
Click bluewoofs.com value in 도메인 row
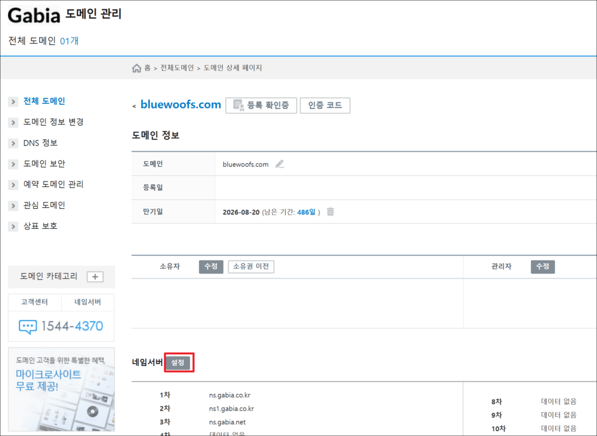pos(245,164)
